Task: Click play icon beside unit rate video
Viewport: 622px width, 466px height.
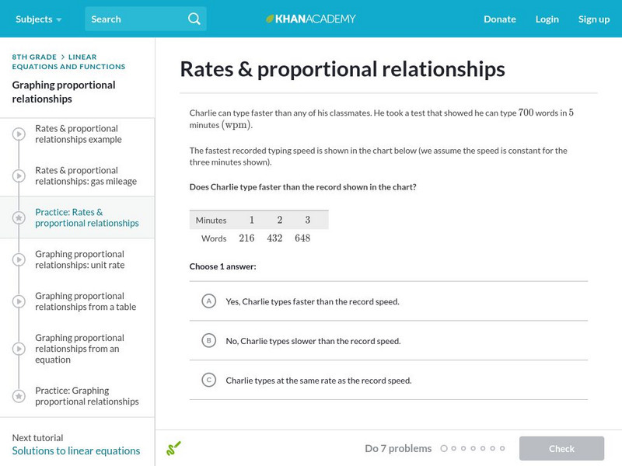Action: [x=19, y=260]
